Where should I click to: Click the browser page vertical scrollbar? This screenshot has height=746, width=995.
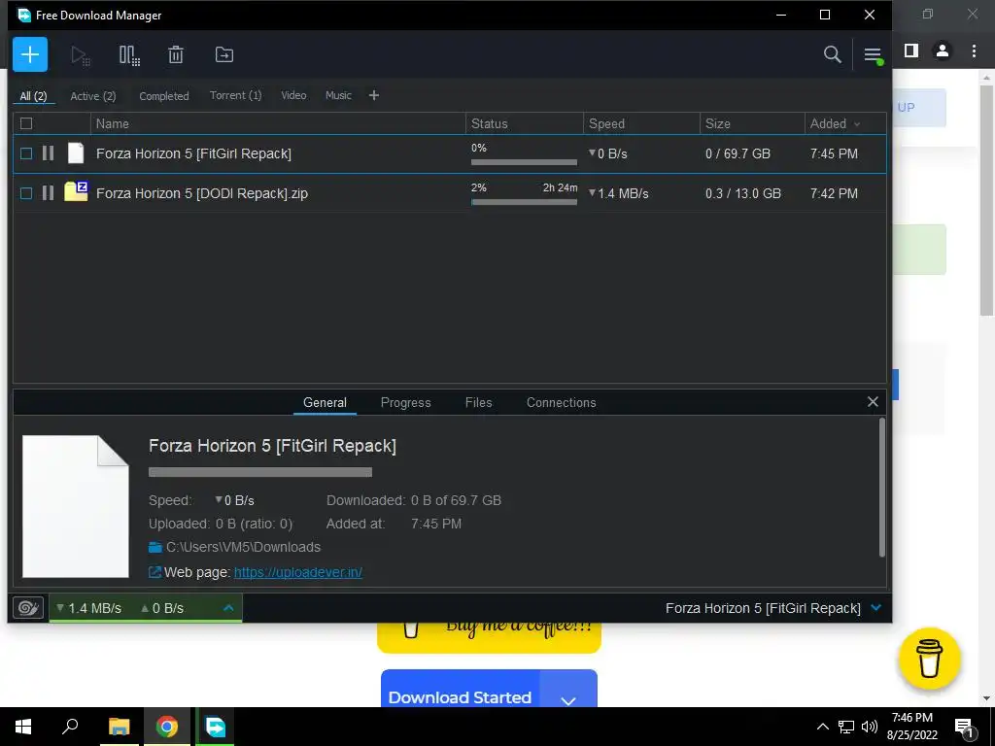point(986,200)
